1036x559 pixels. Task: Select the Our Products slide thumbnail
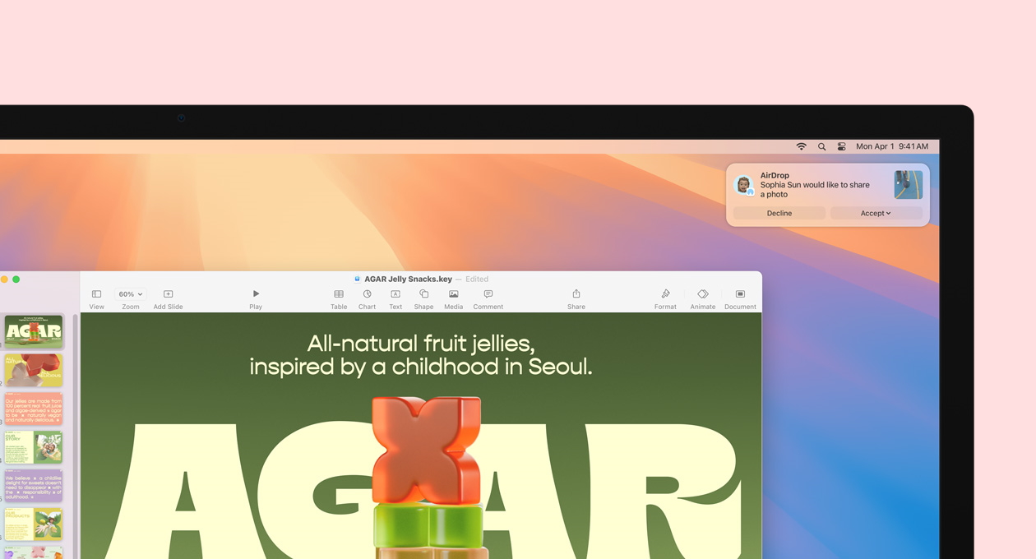34,524
